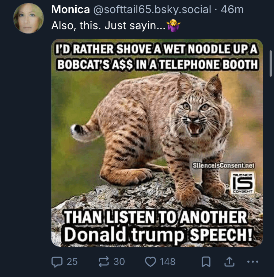
Task: Click the post text "Also, this. Just sayin..."
Action: tap(108, 26)
